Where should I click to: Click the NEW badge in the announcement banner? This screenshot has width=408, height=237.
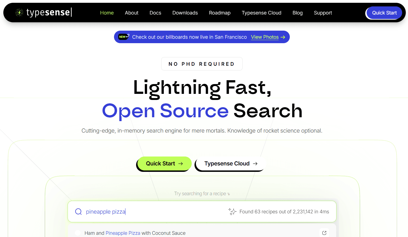[x=124, y=37]
